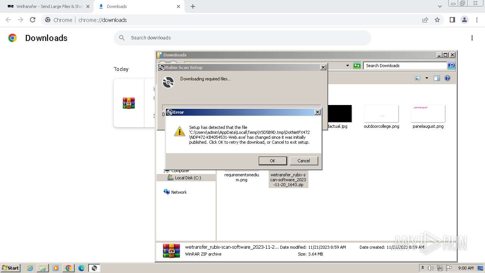The image size is (485, 273).
Task: Open a new Chrome tab
Action: [x=193, y=6]
